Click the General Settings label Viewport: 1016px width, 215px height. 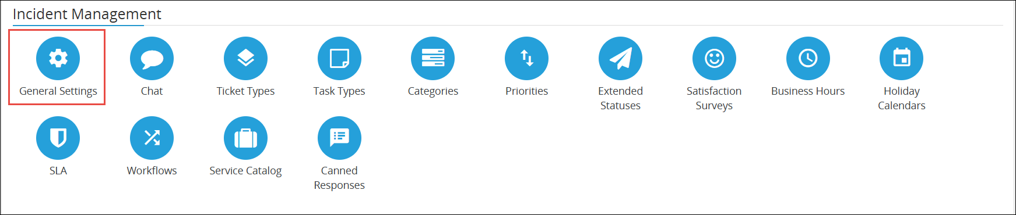(x=58, y=91)
